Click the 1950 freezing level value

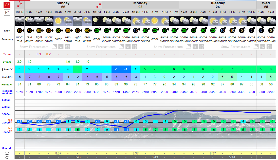(20, 92)
